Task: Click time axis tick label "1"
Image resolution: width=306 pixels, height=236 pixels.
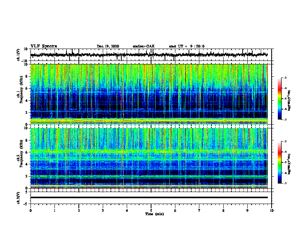Action: point(54,211)
